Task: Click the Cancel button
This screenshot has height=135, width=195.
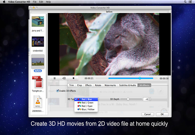Action: pyautogui.click(x=148, y=114)
